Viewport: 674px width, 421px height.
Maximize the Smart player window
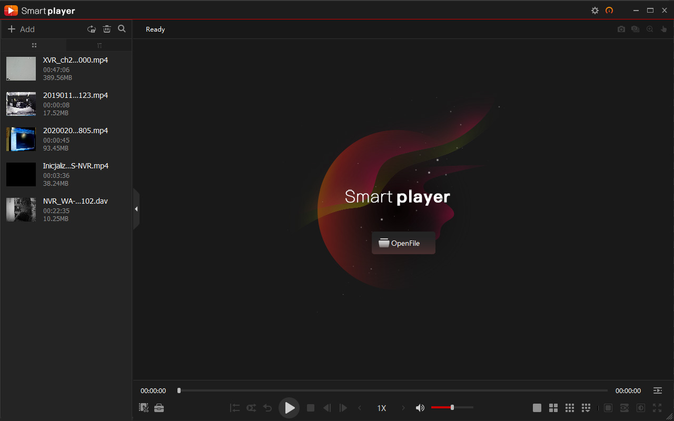click(x=650, y=11)
